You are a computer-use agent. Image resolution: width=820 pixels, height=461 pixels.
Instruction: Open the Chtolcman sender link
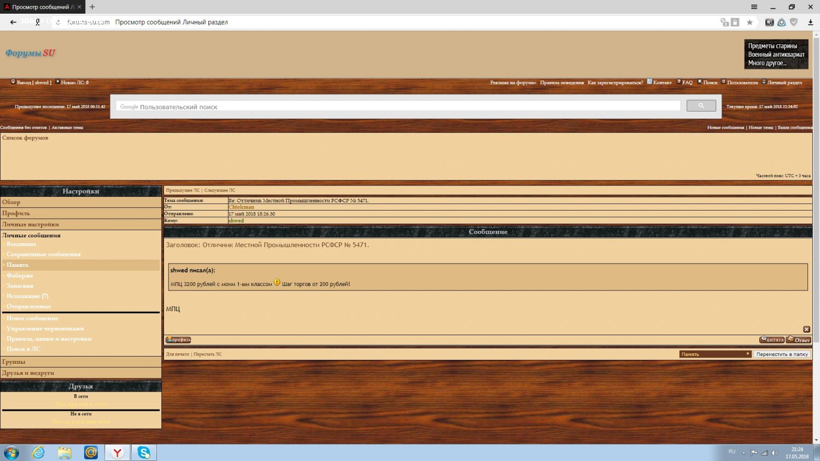click(x=241, y=207)
